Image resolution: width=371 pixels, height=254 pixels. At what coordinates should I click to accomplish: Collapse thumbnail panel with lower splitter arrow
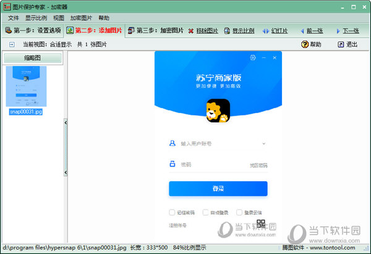(x=66, y=172)
